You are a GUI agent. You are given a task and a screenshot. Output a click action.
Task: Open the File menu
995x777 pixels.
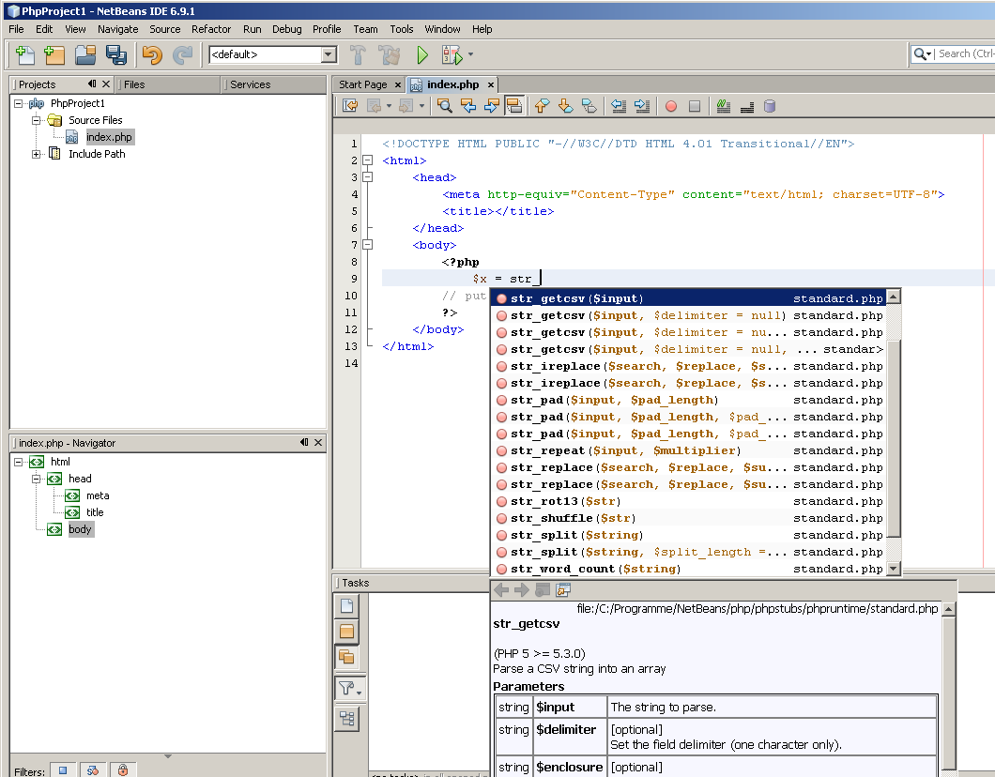pyautogui.click(x=16, y=29)
